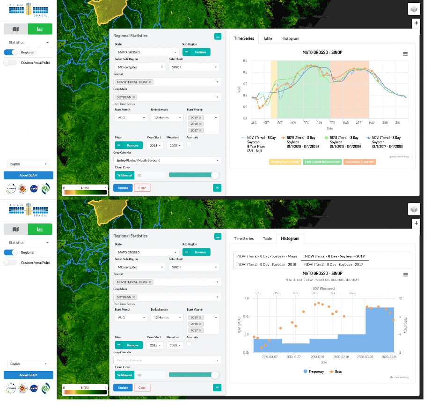Click the cloud cover slider handle in upper panel
Image resolution: width=438 pixels, height=416 pixels.
[215, 175]
